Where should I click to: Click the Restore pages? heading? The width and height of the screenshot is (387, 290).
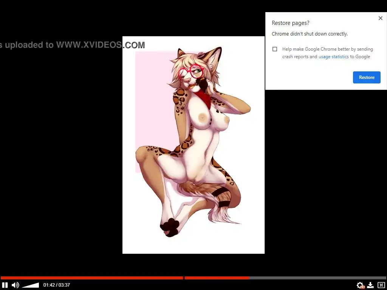click(x=290, y=23)
